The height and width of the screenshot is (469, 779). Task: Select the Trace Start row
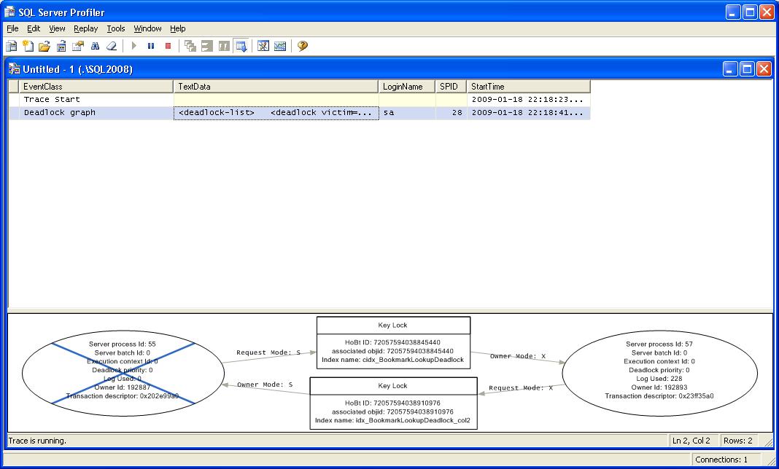coord(300,99)
